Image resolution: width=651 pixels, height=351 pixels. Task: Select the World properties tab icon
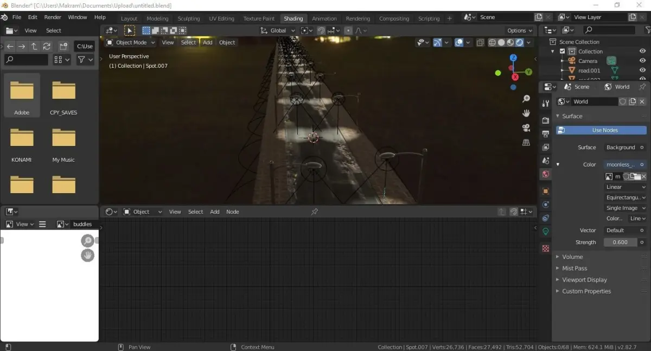point(546,174)
